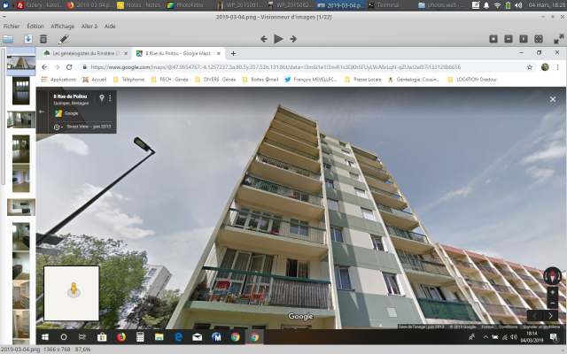Go to the next image arrow
The image size is (567, 354).
293,39
